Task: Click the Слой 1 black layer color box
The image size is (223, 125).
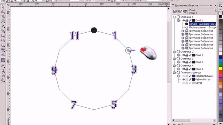Action: [x=193, y=20]
